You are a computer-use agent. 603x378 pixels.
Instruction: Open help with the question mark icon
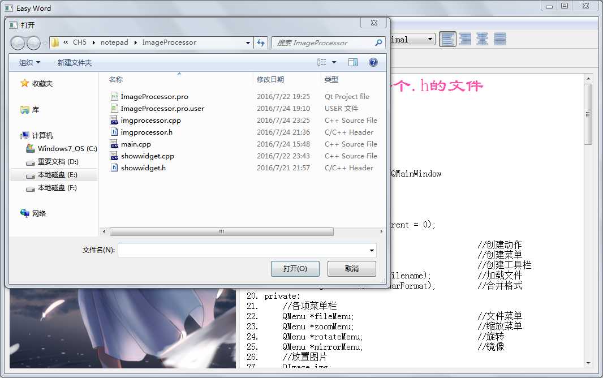click(x=373, y=62)
